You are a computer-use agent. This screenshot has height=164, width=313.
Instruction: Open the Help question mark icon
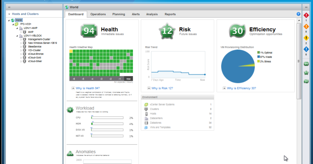(298, 14)
